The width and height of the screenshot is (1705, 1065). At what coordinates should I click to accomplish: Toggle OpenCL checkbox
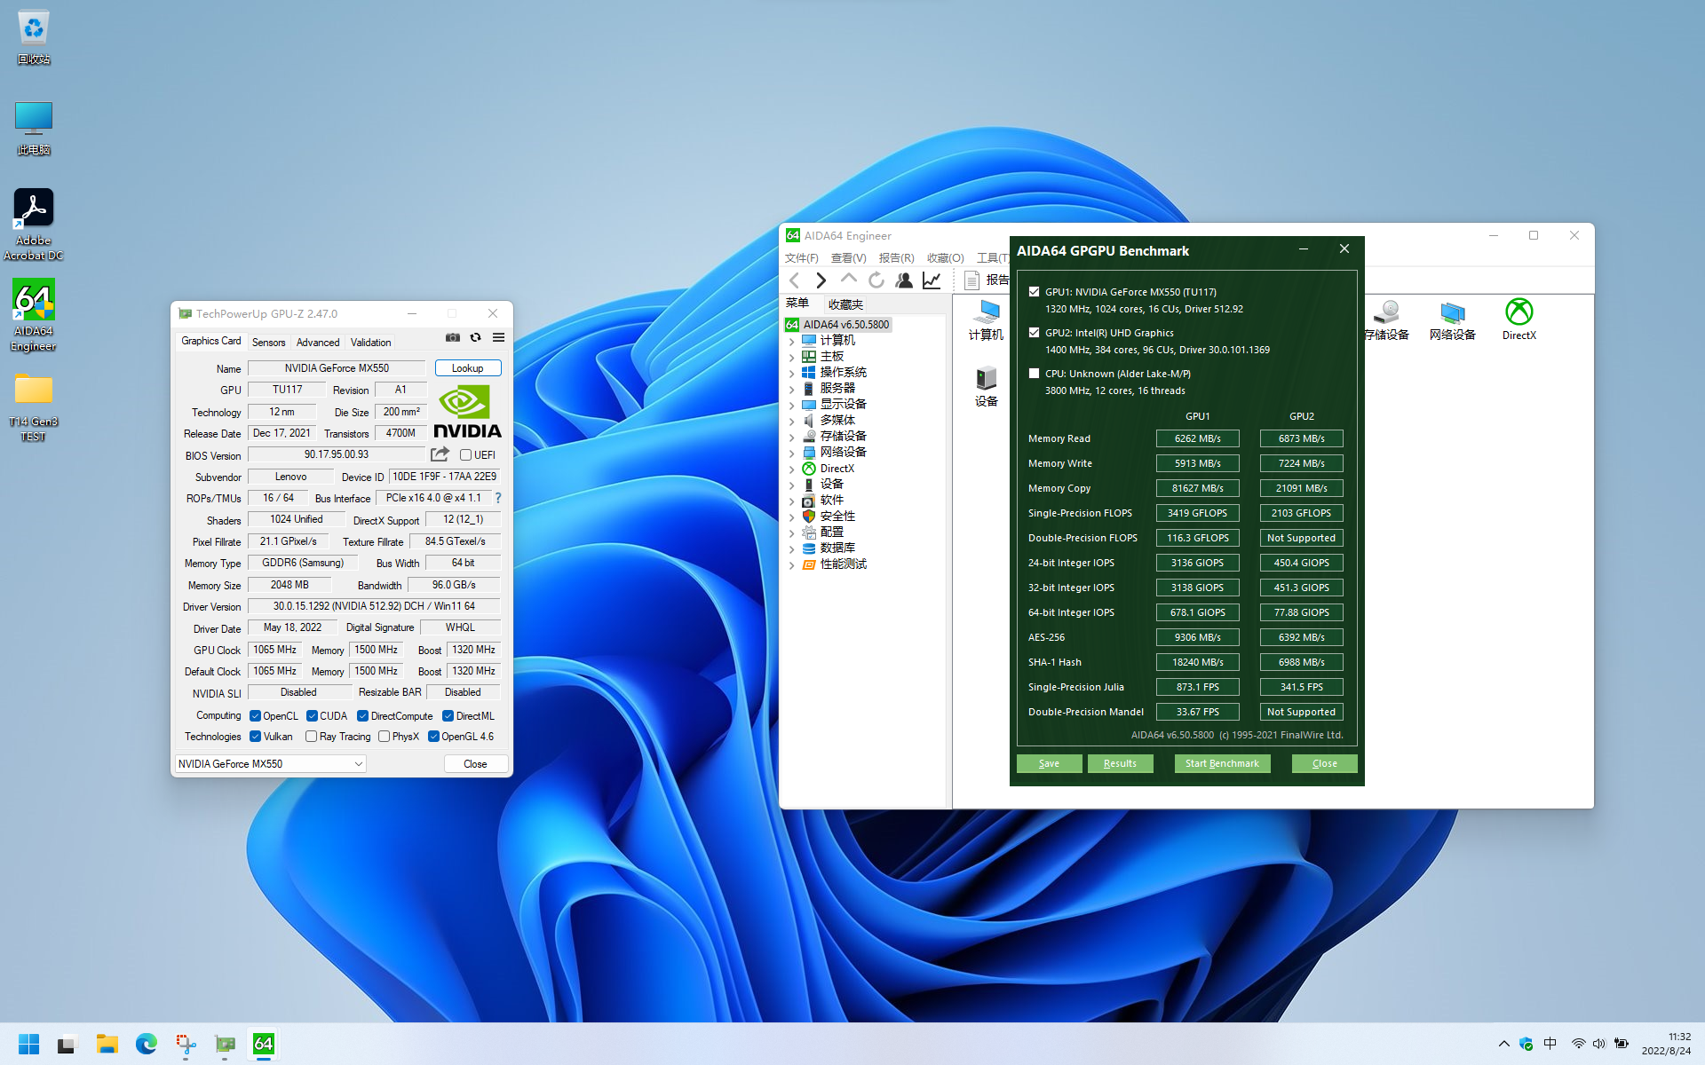[x=255, y=716]
